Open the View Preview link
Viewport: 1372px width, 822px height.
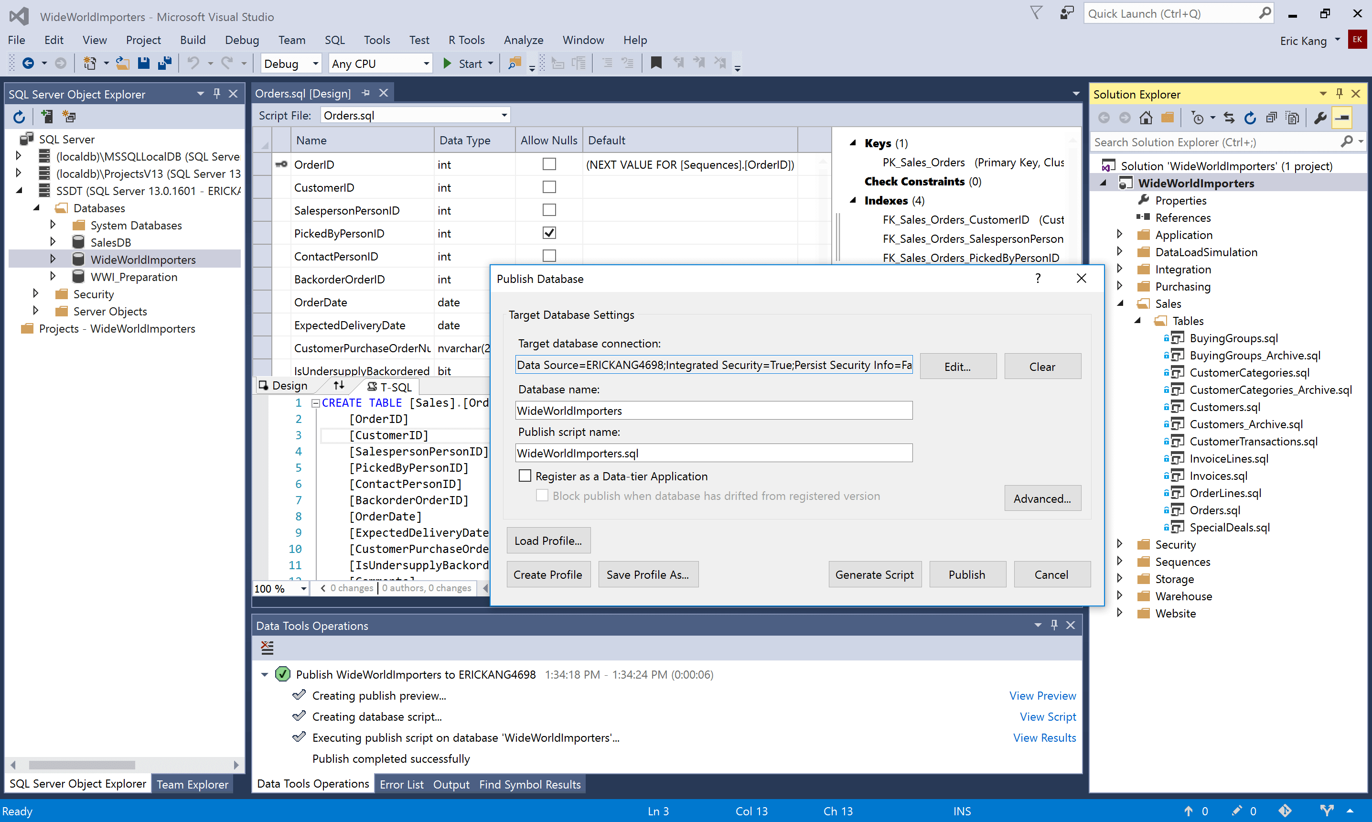point(1042,695)
